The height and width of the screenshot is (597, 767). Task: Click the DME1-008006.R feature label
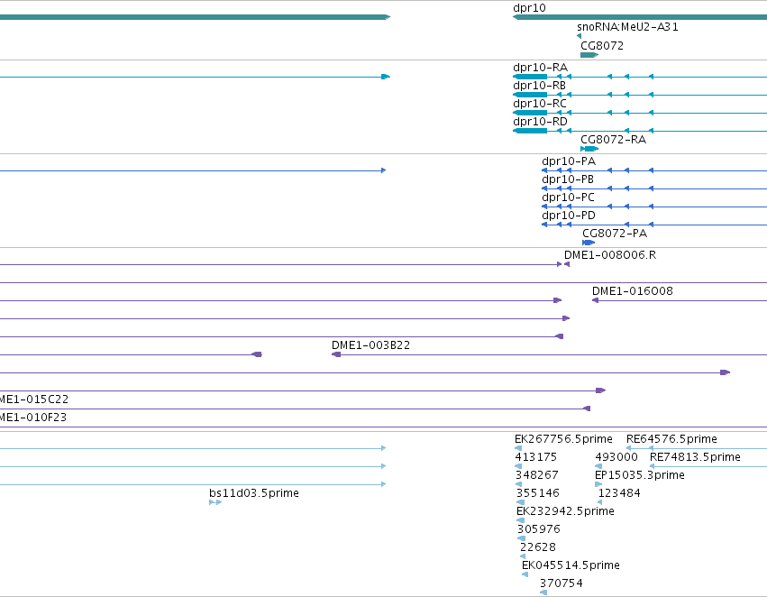pyautogui.click(x=610, y=255)
